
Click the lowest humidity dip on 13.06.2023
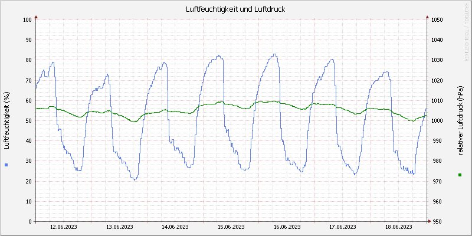tap(135, 179)
